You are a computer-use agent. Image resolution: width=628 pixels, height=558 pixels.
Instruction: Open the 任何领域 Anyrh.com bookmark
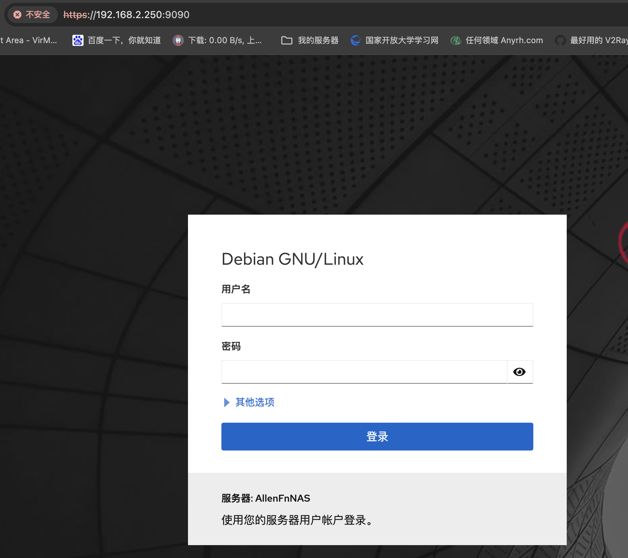tap(497, 40)
